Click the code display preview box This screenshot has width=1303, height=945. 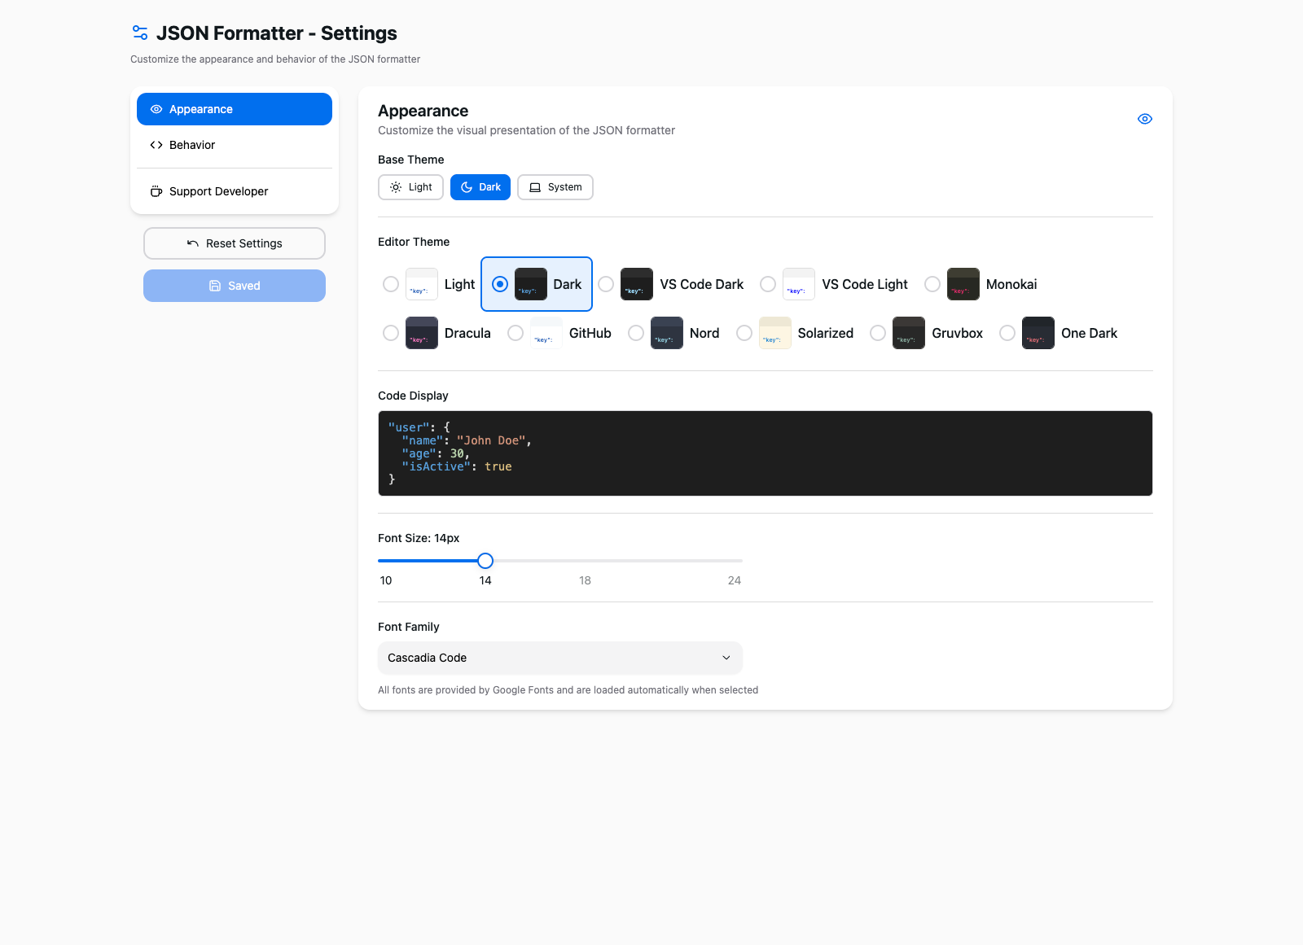(x=766, y=453)
